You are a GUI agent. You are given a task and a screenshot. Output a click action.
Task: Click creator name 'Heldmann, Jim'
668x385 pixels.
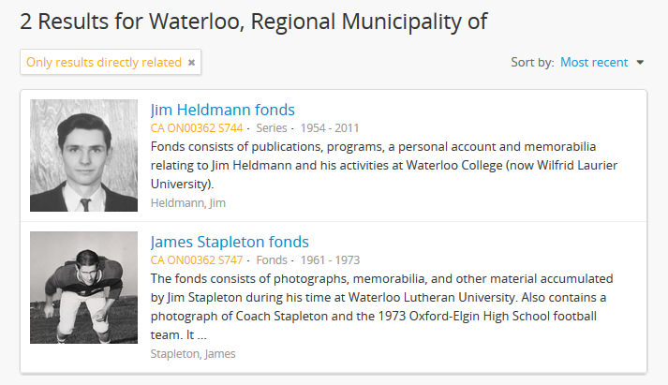coord(187,202)
